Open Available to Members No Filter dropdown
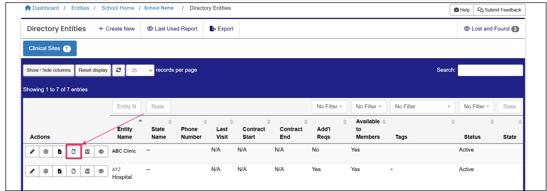 pyautogui.click(x=368, y=107)
